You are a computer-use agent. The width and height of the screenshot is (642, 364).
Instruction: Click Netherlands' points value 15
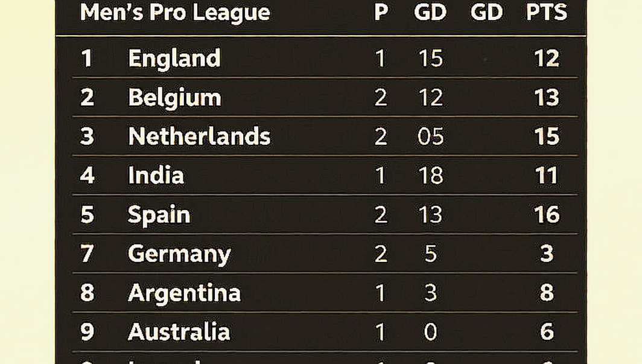point(547,136)
